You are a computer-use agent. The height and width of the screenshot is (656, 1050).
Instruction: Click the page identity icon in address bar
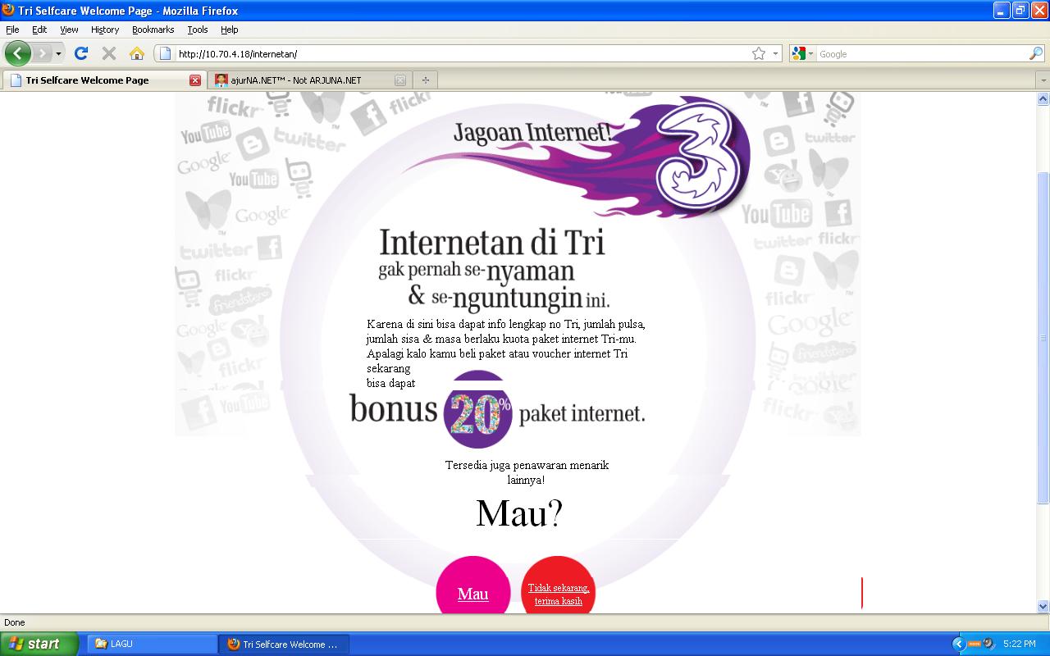(x=165, y=53)
